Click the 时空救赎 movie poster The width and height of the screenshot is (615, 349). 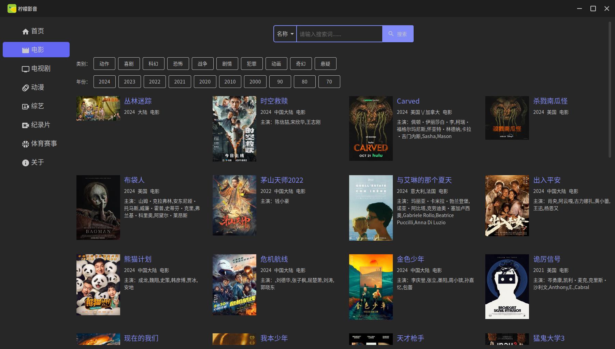[x=234, y=129]
